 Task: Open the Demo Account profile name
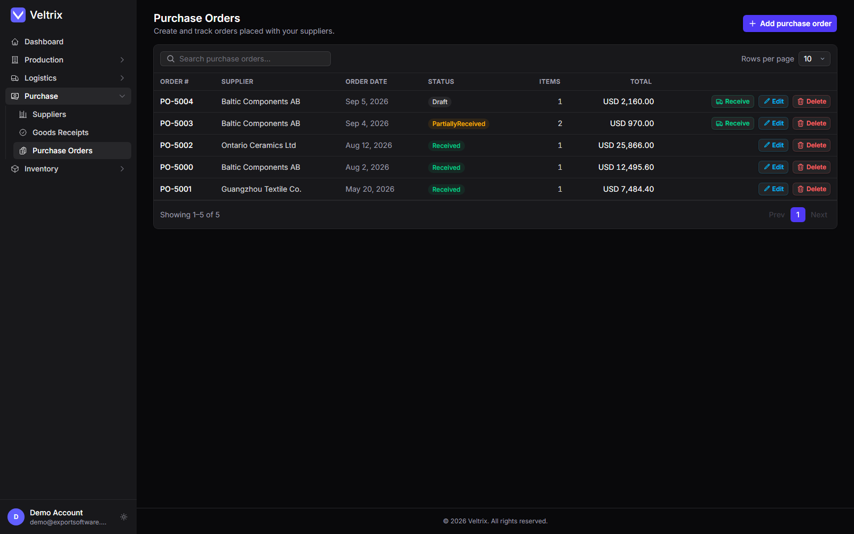point(56,513)
